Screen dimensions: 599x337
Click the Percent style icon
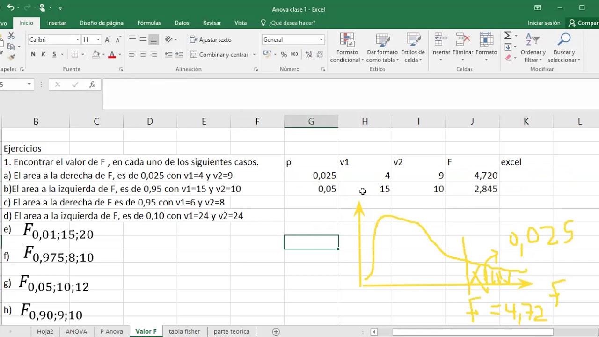click(284, 54)
